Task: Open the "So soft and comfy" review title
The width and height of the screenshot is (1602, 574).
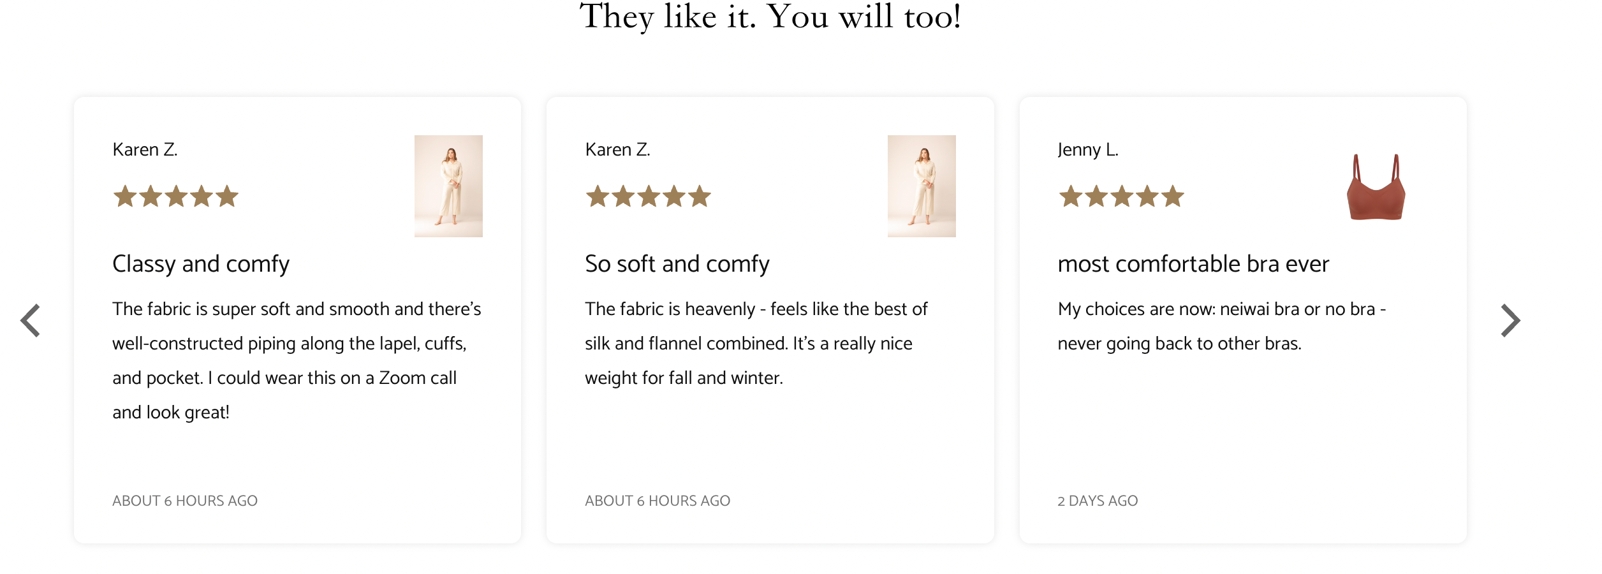Action: click(x=677, y=264)
